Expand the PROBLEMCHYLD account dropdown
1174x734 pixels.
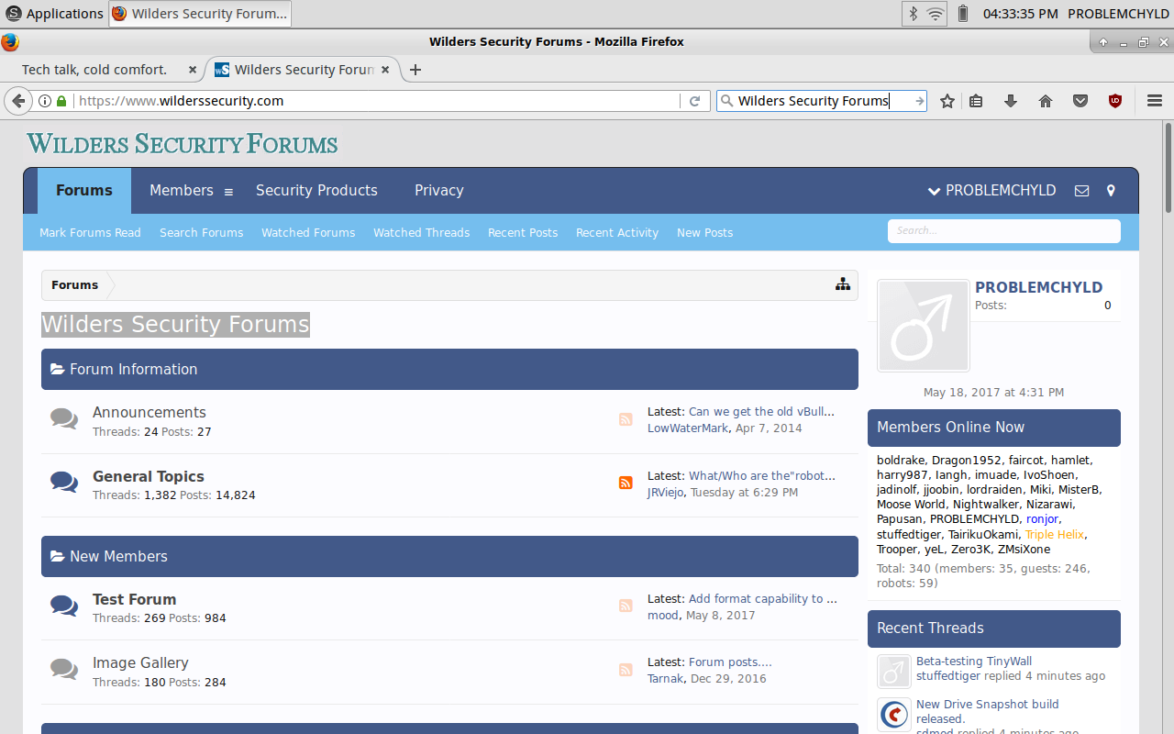991,191
